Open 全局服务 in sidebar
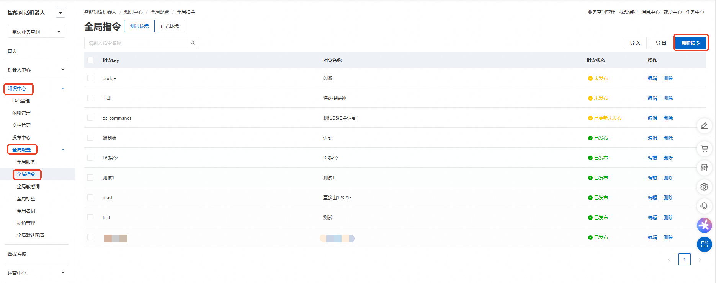This screenshot has width=716, height=283. click(x=26, y=162)
